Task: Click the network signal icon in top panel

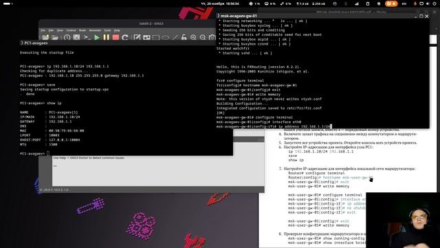Action: coord(357,3)
